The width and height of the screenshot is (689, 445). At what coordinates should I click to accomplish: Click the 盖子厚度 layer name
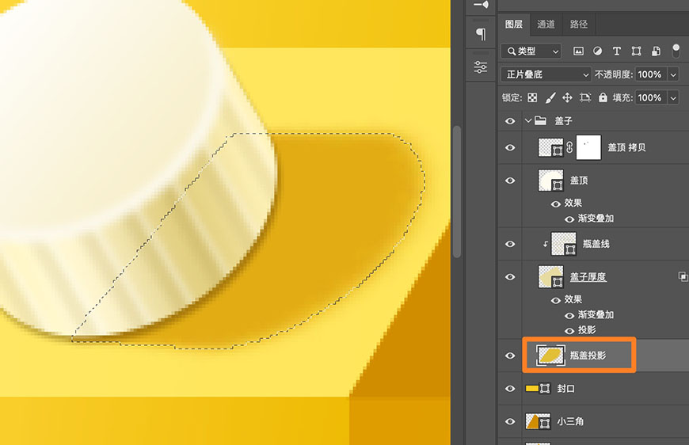(588, 277)
